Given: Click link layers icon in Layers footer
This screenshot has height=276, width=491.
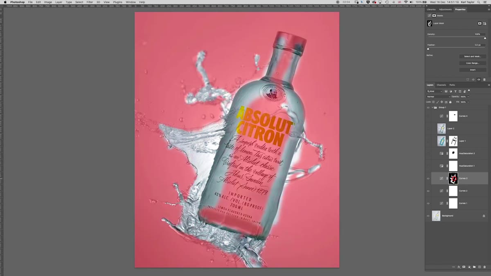Looking at the screenshot, I should [454, 267].
